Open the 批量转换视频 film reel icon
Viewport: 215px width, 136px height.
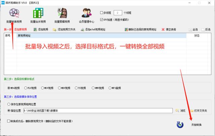point(14,13)
